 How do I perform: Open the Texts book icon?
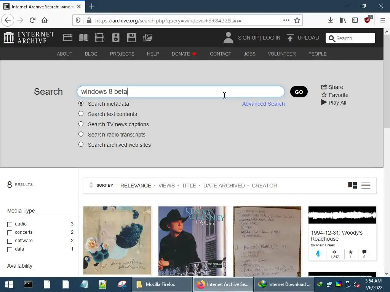pyautogui.click(x=83, y=38)
